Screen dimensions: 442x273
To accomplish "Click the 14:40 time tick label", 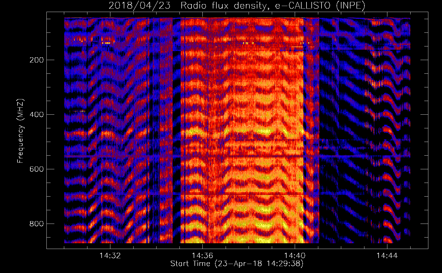I will [x=295, y=256].
